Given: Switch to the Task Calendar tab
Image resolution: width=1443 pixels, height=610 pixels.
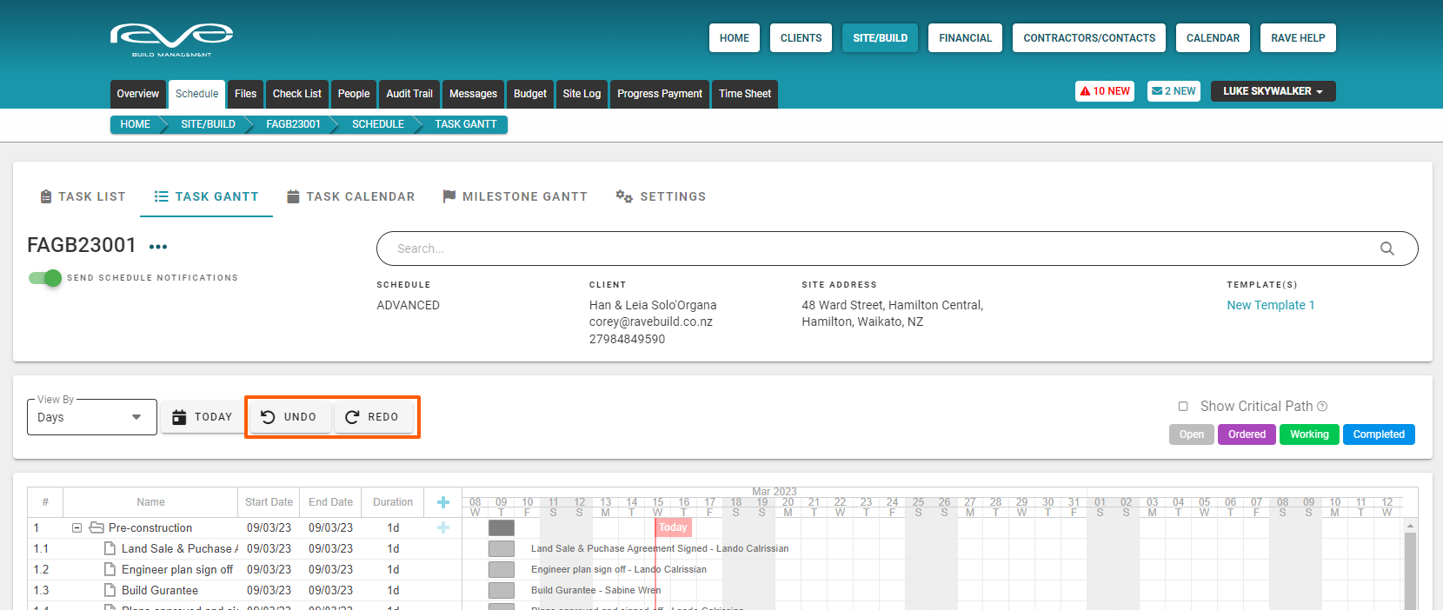Looking at the screenshot, I should (351, 196).
